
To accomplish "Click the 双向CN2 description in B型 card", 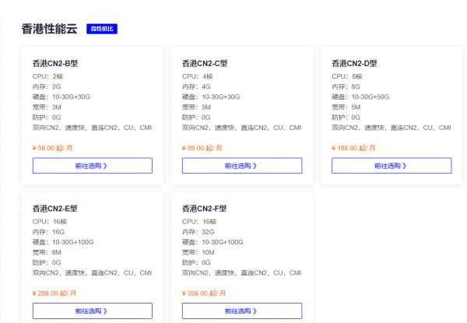I will (x=93, y=128).
